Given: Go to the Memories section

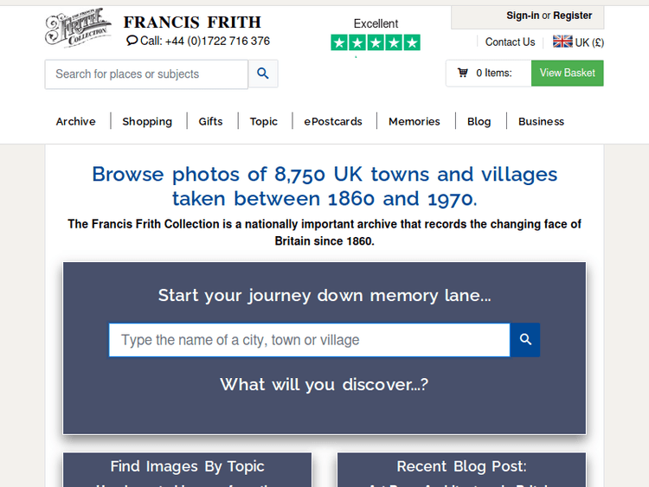Looking at the screenshot, I should click(414, 121).
